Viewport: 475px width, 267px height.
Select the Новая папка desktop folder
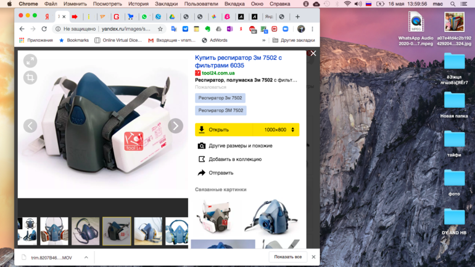454,104
